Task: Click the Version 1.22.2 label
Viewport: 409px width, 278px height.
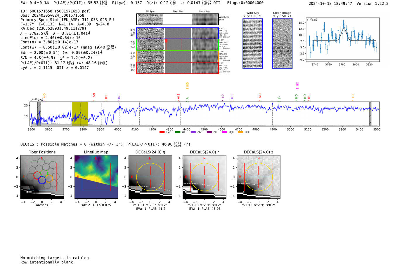Action: tap(372, 4)
